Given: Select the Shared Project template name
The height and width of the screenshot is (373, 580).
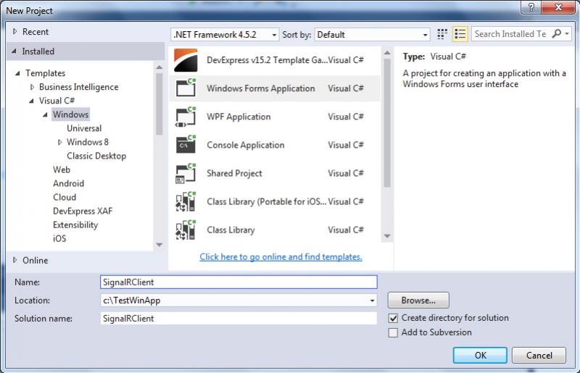Looking at the screenshot, I should 234,173.
